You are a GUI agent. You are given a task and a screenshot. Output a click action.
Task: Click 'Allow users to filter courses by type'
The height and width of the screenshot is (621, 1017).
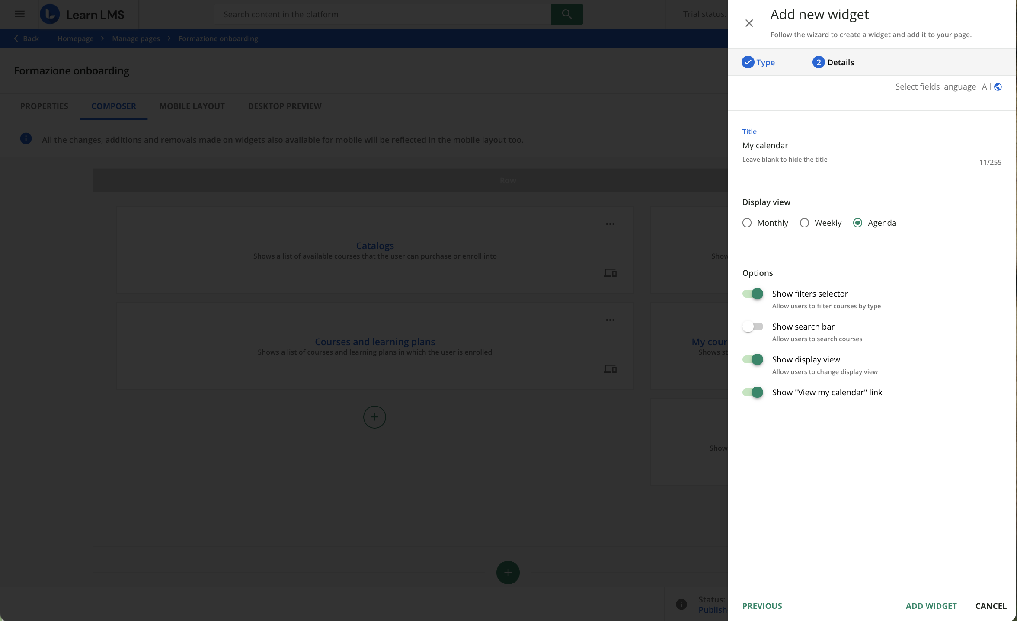(x=826, y=306)
